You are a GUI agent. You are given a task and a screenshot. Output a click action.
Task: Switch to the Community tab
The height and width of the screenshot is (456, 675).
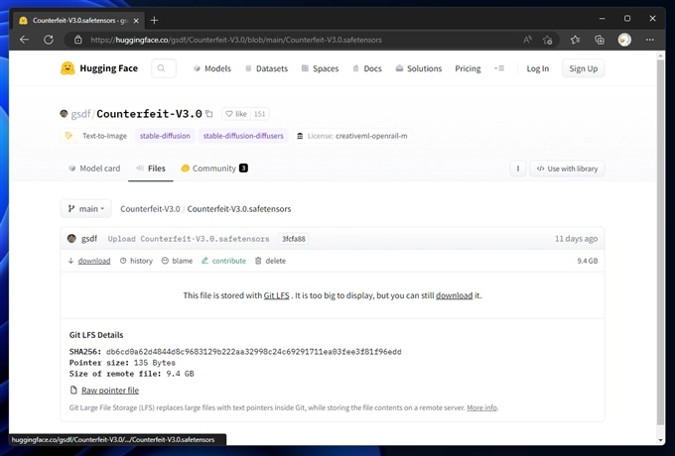click(214, 169)
